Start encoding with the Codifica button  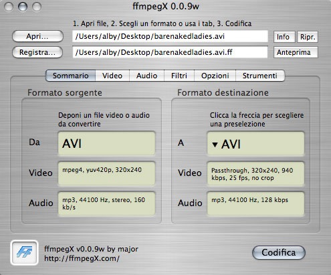pyautogui.click(x=279, y=252)
